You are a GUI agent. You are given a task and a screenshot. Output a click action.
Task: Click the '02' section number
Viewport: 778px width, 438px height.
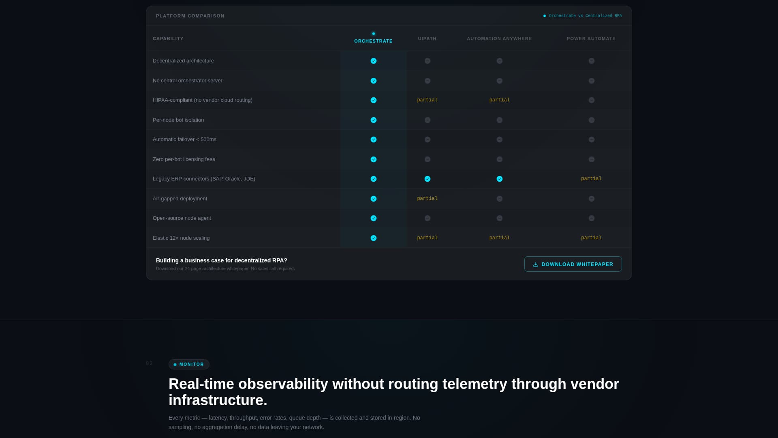pos(150,363)
